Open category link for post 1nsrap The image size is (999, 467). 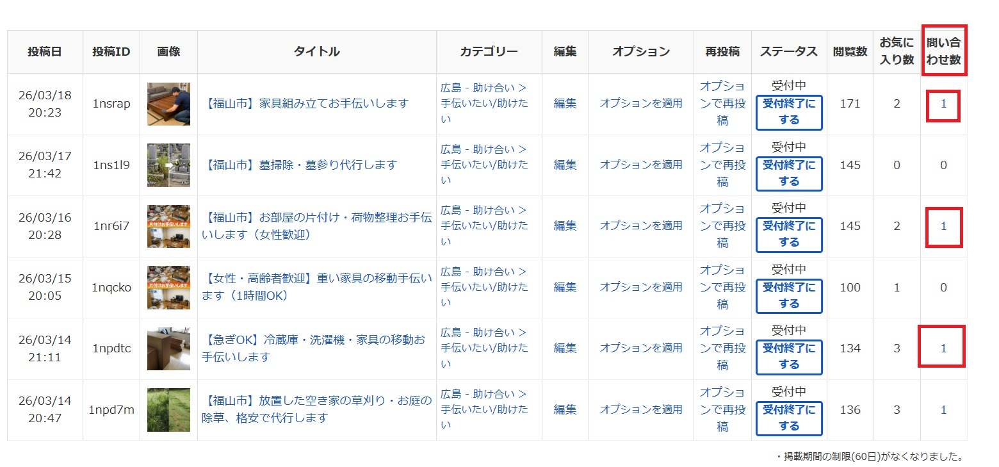click(485, 103)
